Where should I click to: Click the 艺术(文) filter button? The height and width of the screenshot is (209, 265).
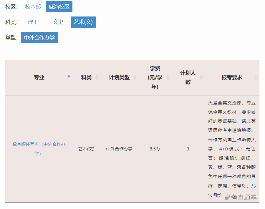point(83,22)
